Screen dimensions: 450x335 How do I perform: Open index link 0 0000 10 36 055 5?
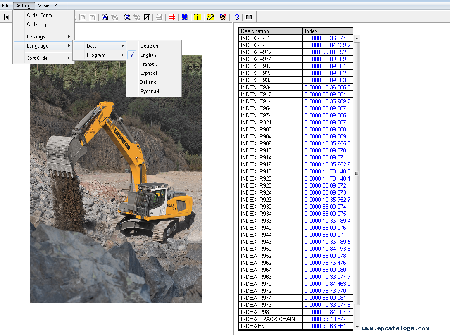[x=327, y=87]
